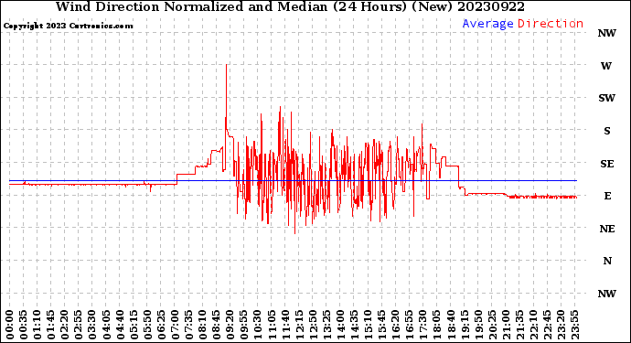The image size is (631, 343).
Task: Click the 20:25 time axis label
Action: tap(492, 325)
